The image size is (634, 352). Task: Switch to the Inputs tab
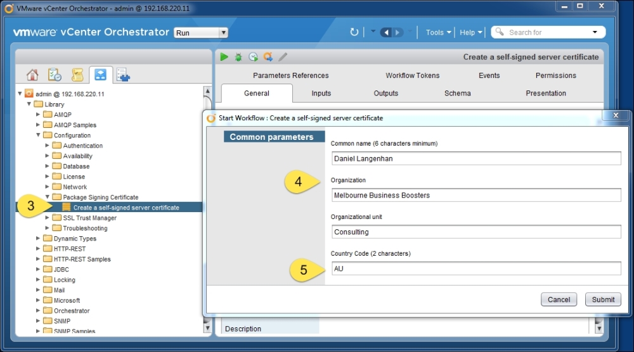[x=321, y=93]
